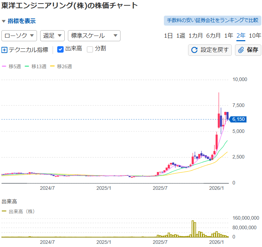The width and height of the screenshot is (262, 247).
Task: Click the 出来高（株） legend marker
Action: [4, 211]
